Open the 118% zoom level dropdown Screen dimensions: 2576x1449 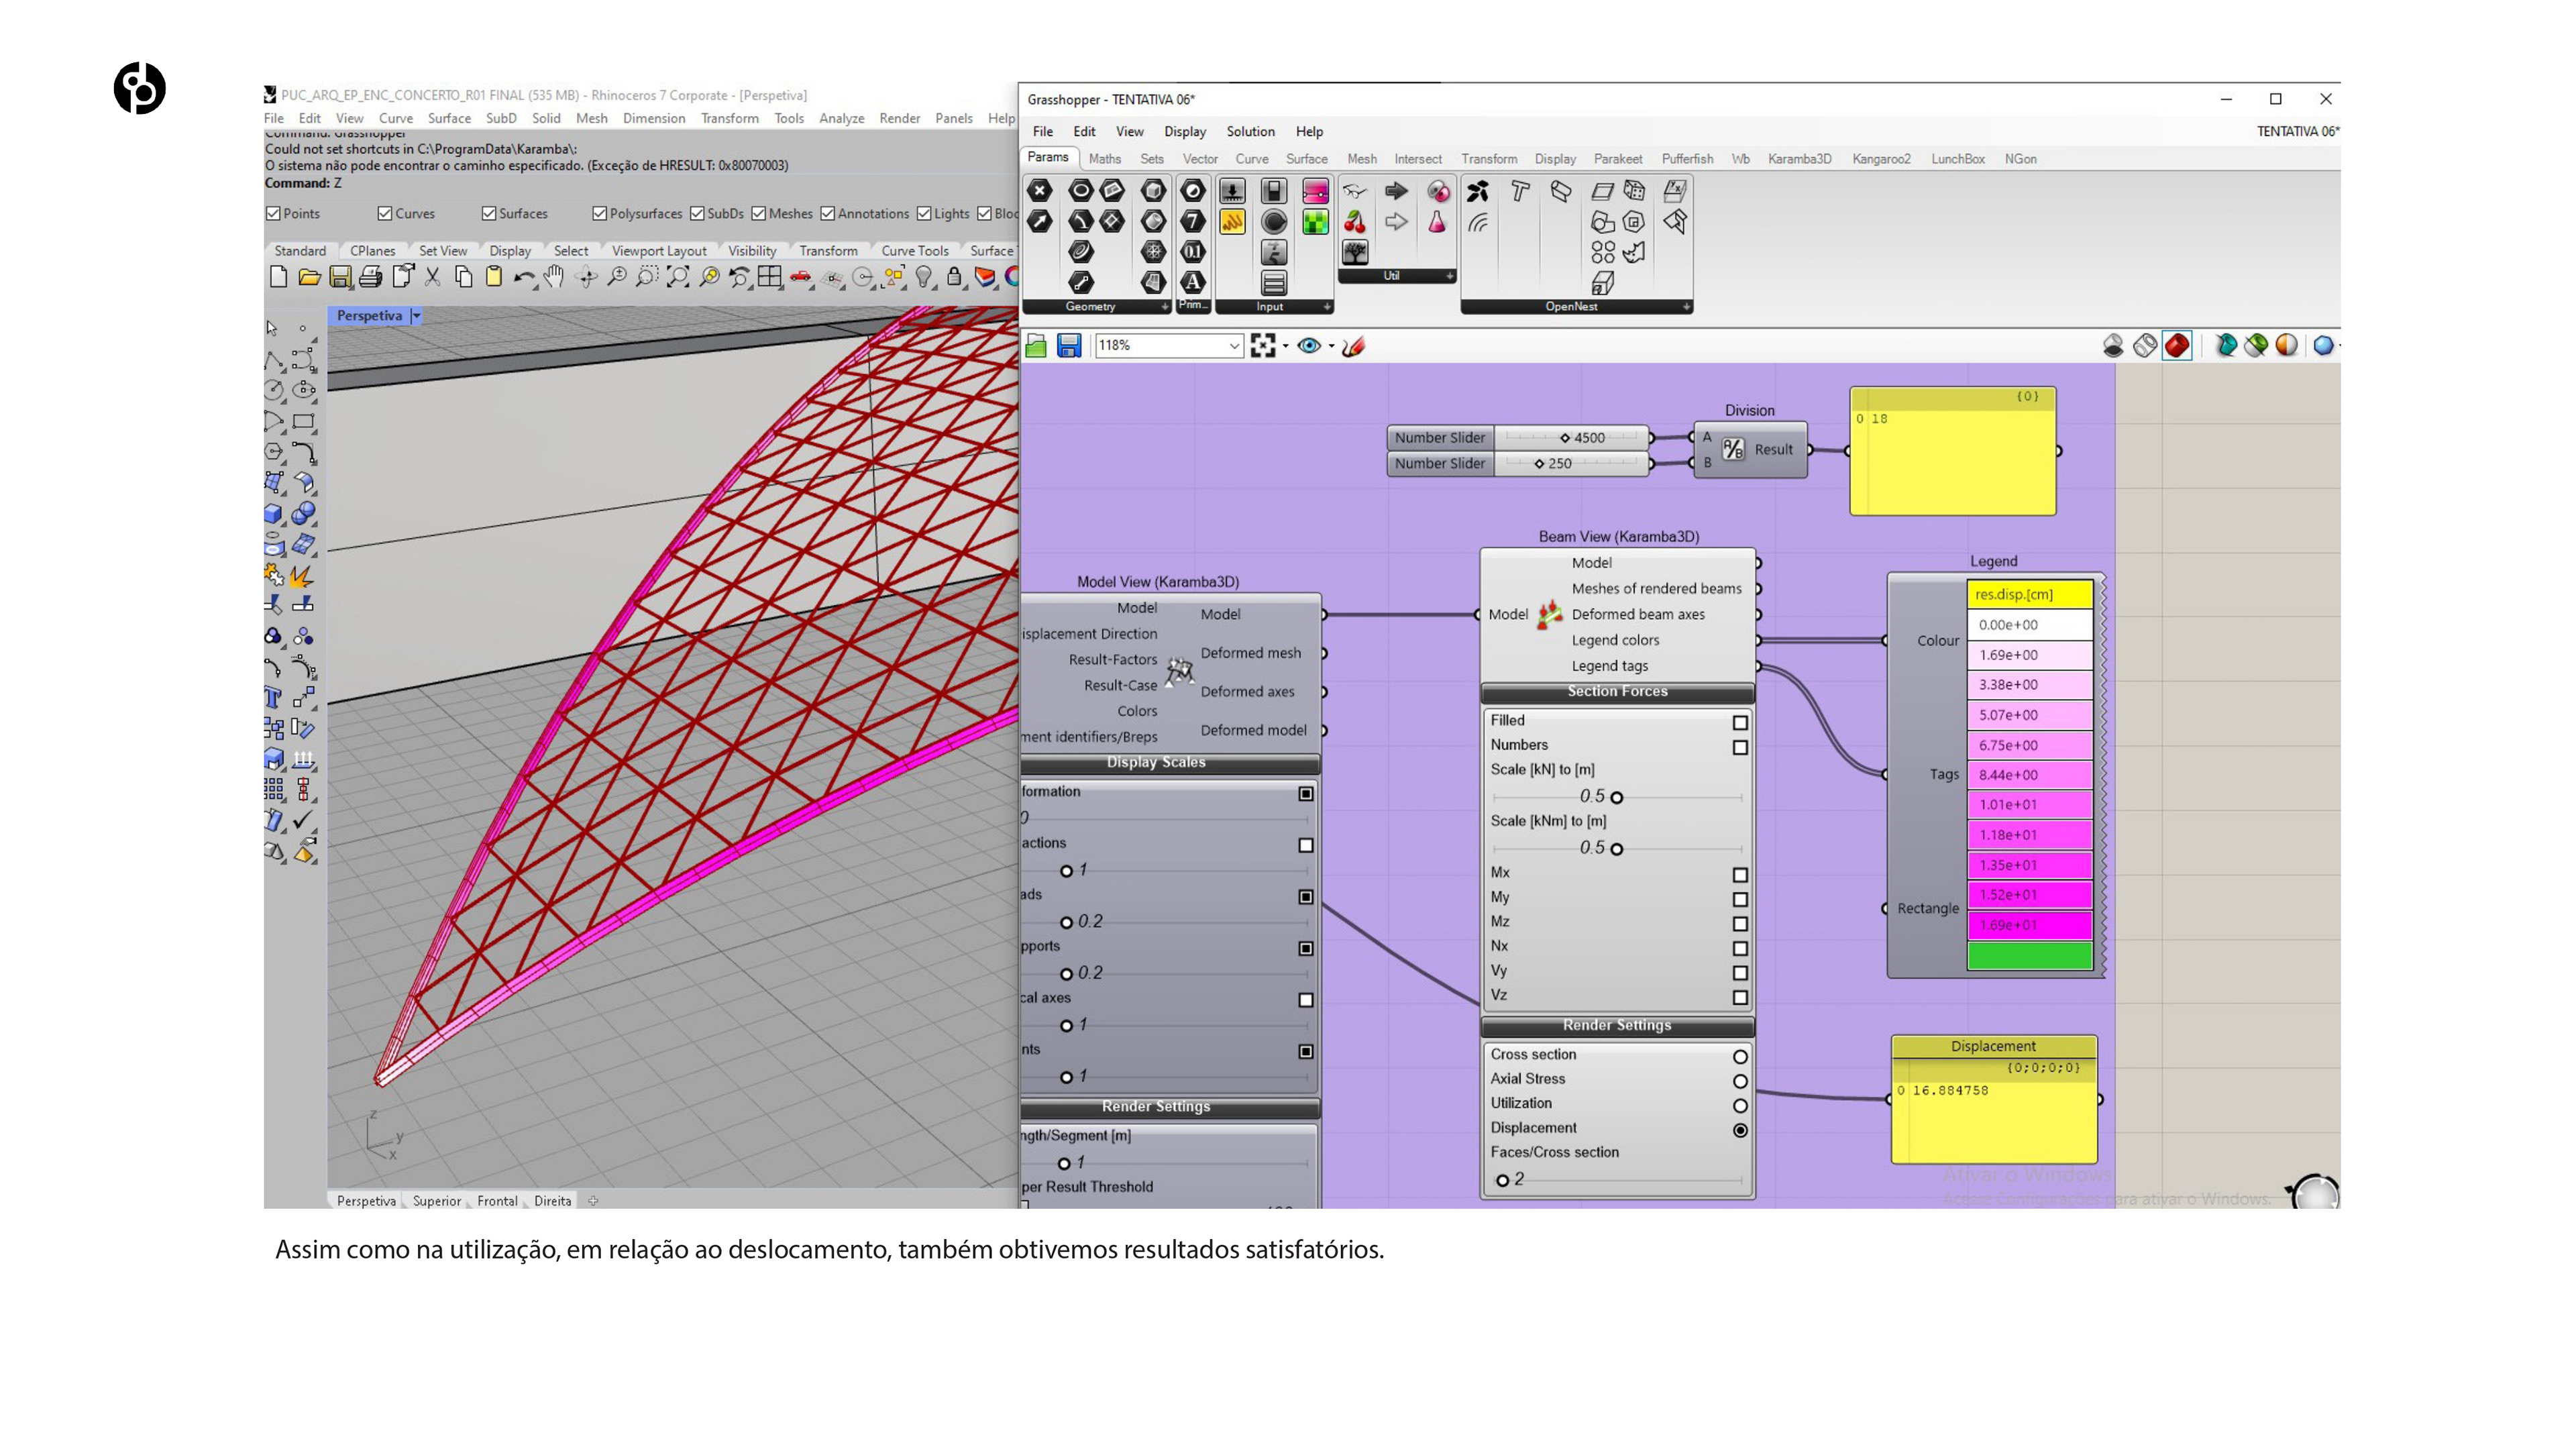(x=1234, y=346)
